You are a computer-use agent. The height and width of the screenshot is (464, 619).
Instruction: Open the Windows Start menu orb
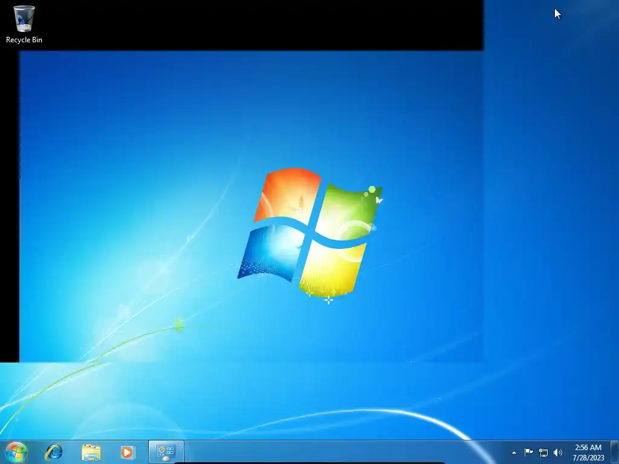(x=16, y=452)
